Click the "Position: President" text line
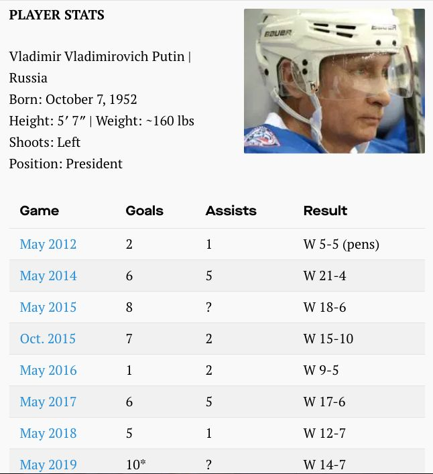Viewport: 433px width, 474px height. 66,164
